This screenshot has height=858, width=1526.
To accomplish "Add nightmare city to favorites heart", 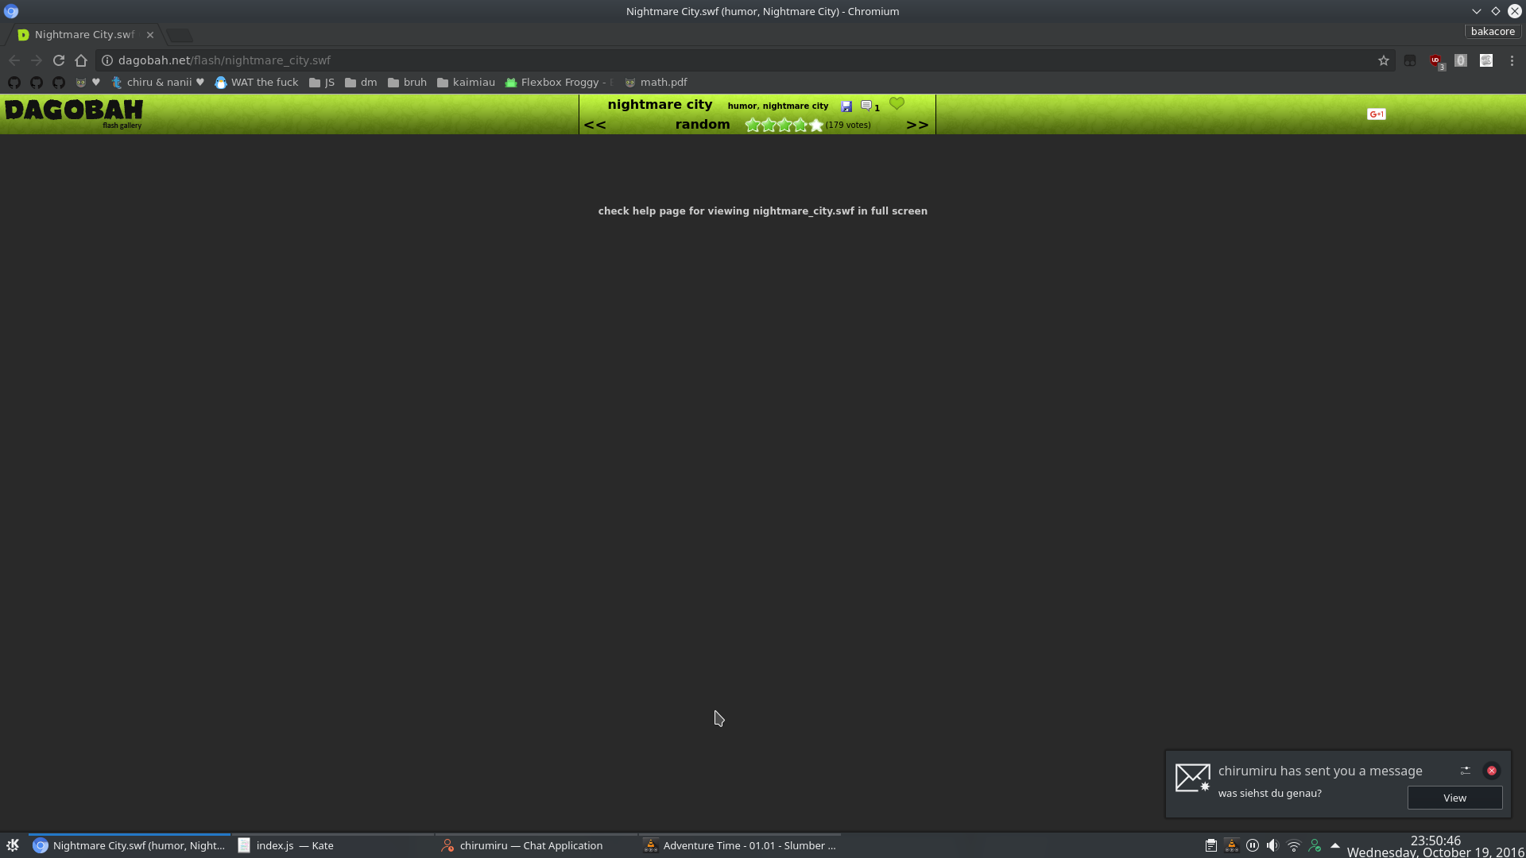I will coord(897,104).
